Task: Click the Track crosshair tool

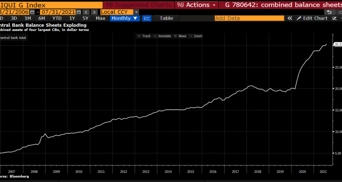Action: click(144, 36)
